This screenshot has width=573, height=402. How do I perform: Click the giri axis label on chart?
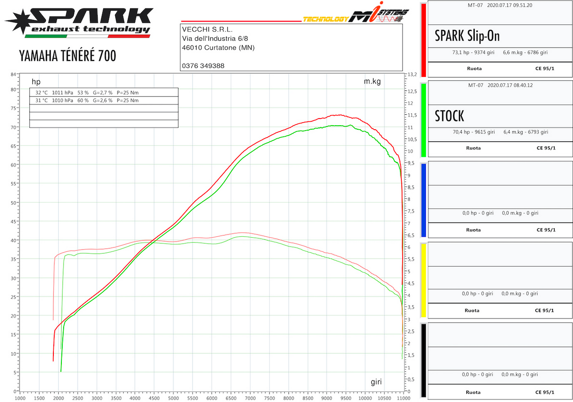(x=376, y=382)
